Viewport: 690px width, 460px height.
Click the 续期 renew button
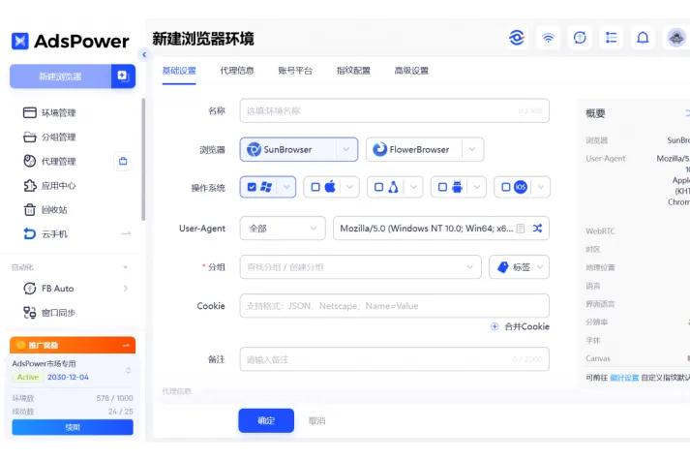tap(73, 427)
